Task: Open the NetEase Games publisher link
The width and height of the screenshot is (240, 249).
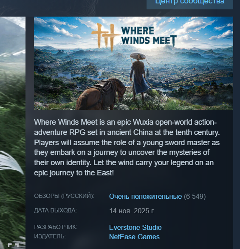Action: tap(134, 237)
